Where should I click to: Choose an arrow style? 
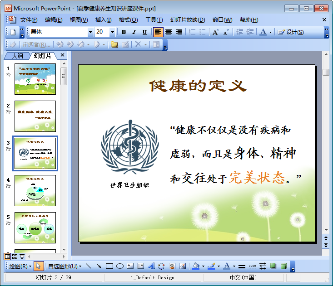[263, 266]
